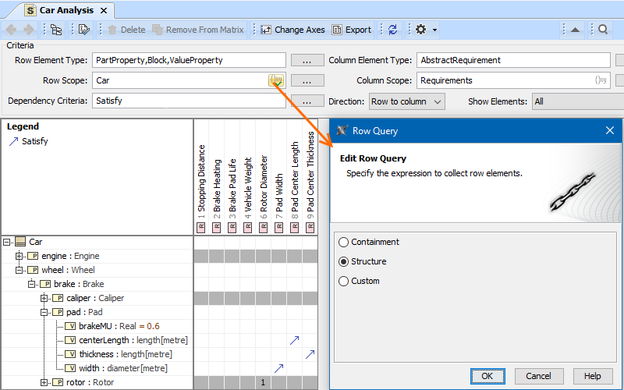Screen dimensions: 624x390
Task: Export the matrix
Action: 352,30
